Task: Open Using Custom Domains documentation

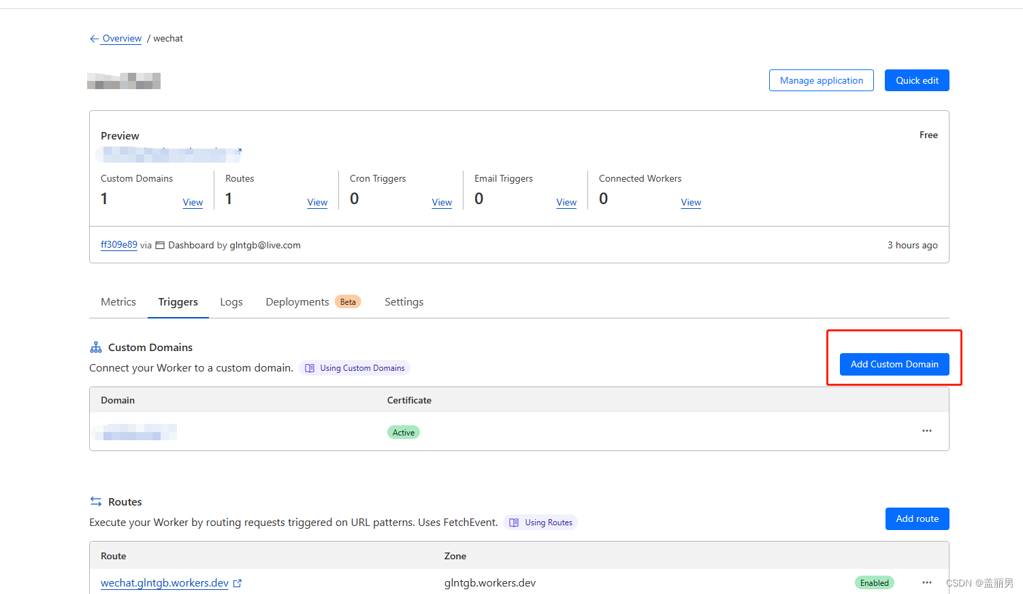Action: pyautogui.click(x=355, y=368)
